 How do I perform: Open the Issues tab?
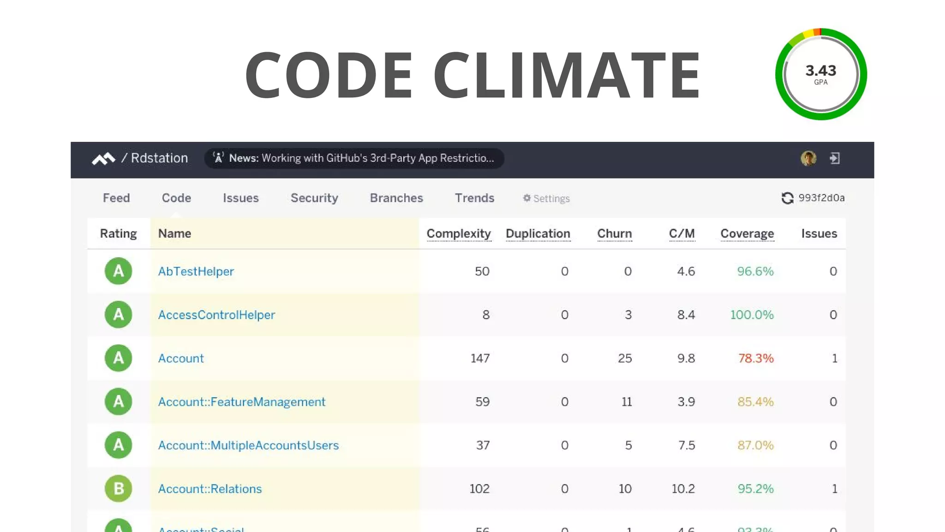pos(241,198)
